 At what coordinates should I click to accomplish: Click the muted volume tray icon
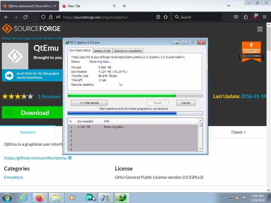pyautogui.click(x=238, y=198)
